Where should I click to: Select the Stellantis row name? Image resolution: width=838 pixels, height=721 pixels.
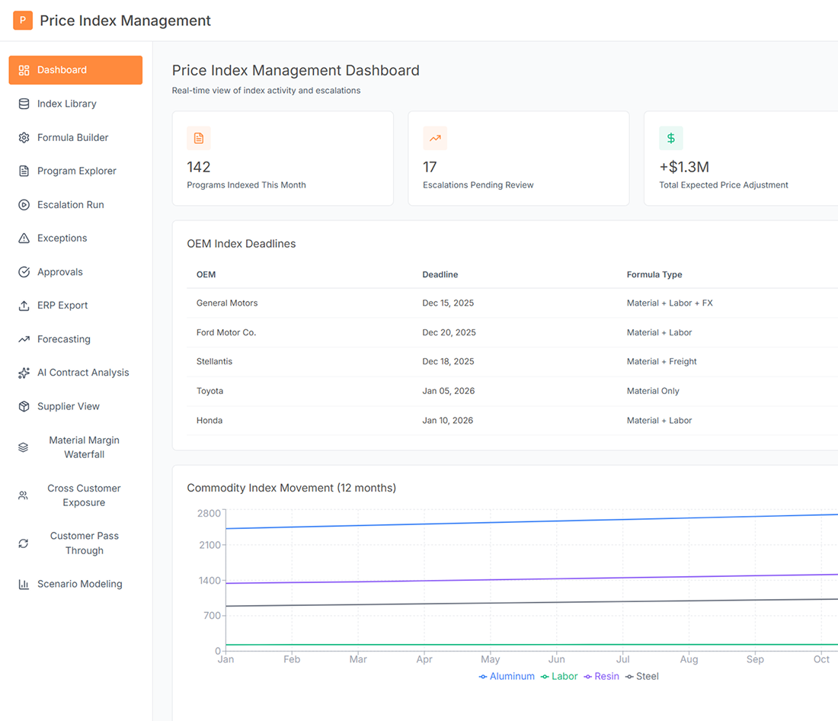click(214, 361)
